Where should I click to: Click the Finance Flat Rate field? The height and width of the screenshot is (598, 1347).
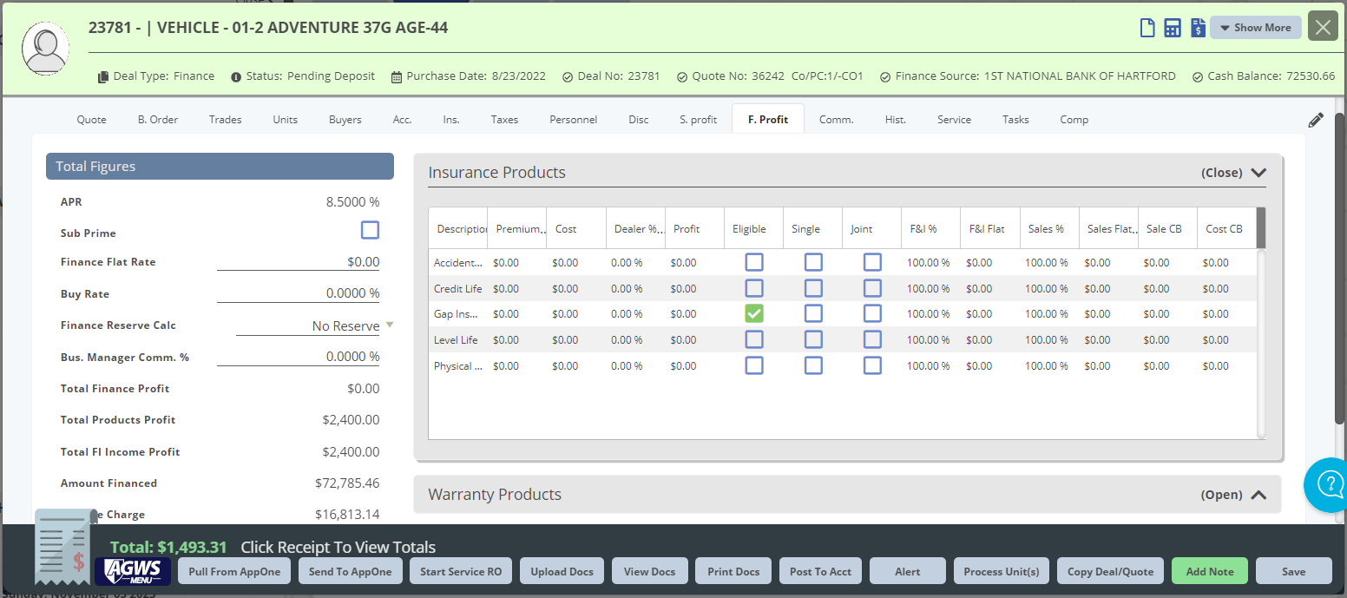coord(299,262)
